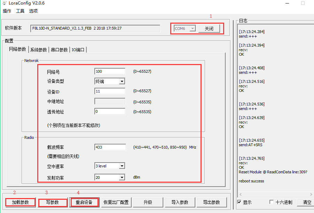Open the 工具 menu
The height and width of the screenshot is (213, 314).
point(20,11)
